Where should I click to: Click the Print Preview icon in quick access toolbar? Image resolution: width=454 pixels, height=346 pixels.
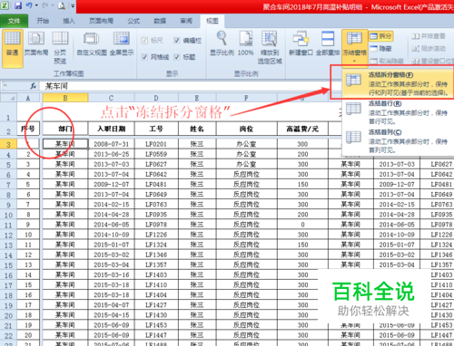(x=62, y=5)
